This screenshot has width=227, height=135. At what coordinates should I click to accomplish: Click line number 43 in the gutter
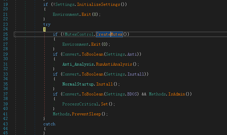click(5, 124)
